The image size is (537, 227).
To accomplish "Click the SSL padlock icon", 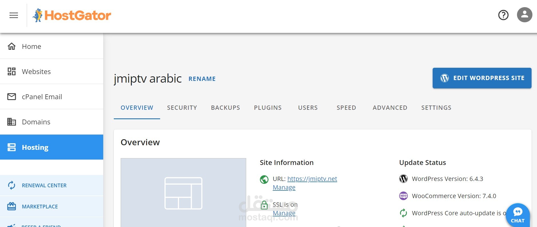I will (x=264, y=205).
